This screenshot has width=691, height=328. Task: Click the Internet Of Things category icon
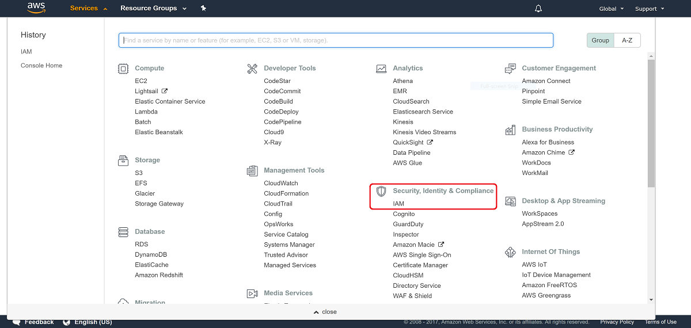click(x=510, y=252)
